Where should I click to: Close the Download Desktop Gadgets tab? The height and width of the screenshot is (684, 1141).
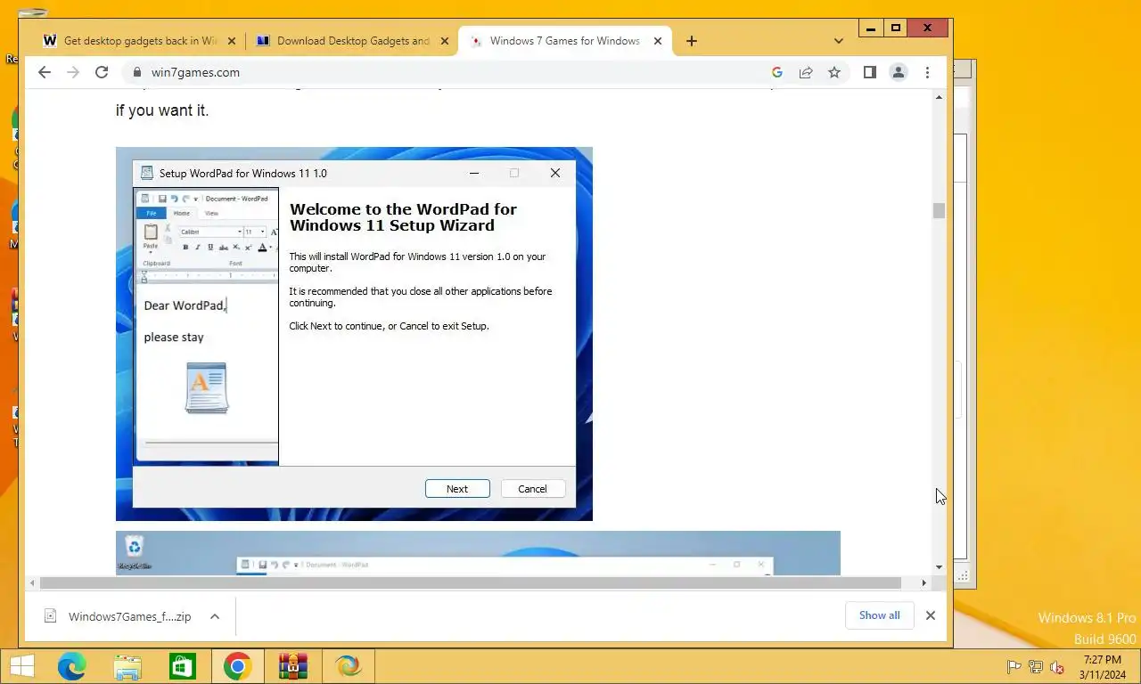[444, 41]
